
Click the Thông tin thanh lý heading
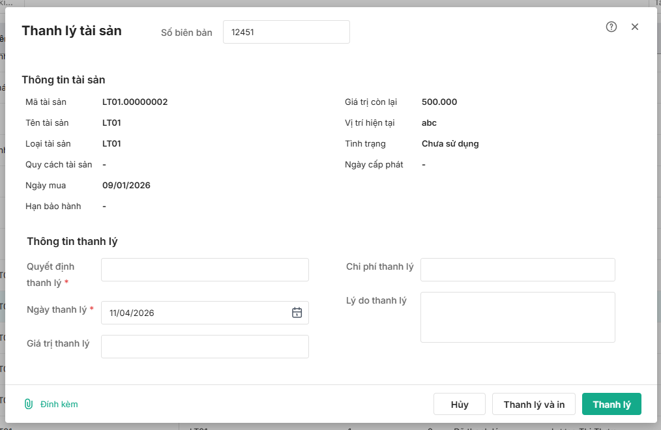pyautogui.click(x=72, y=241)
